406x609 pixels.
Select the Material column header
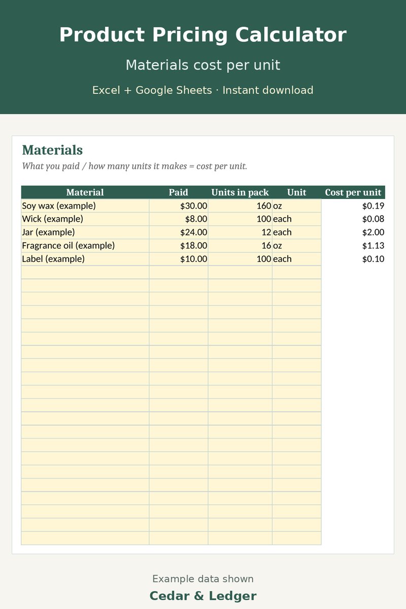coord(85,192)
